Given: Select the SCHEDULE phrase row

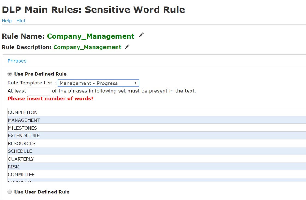Looking at the screenshot, I should coord(20,151).
